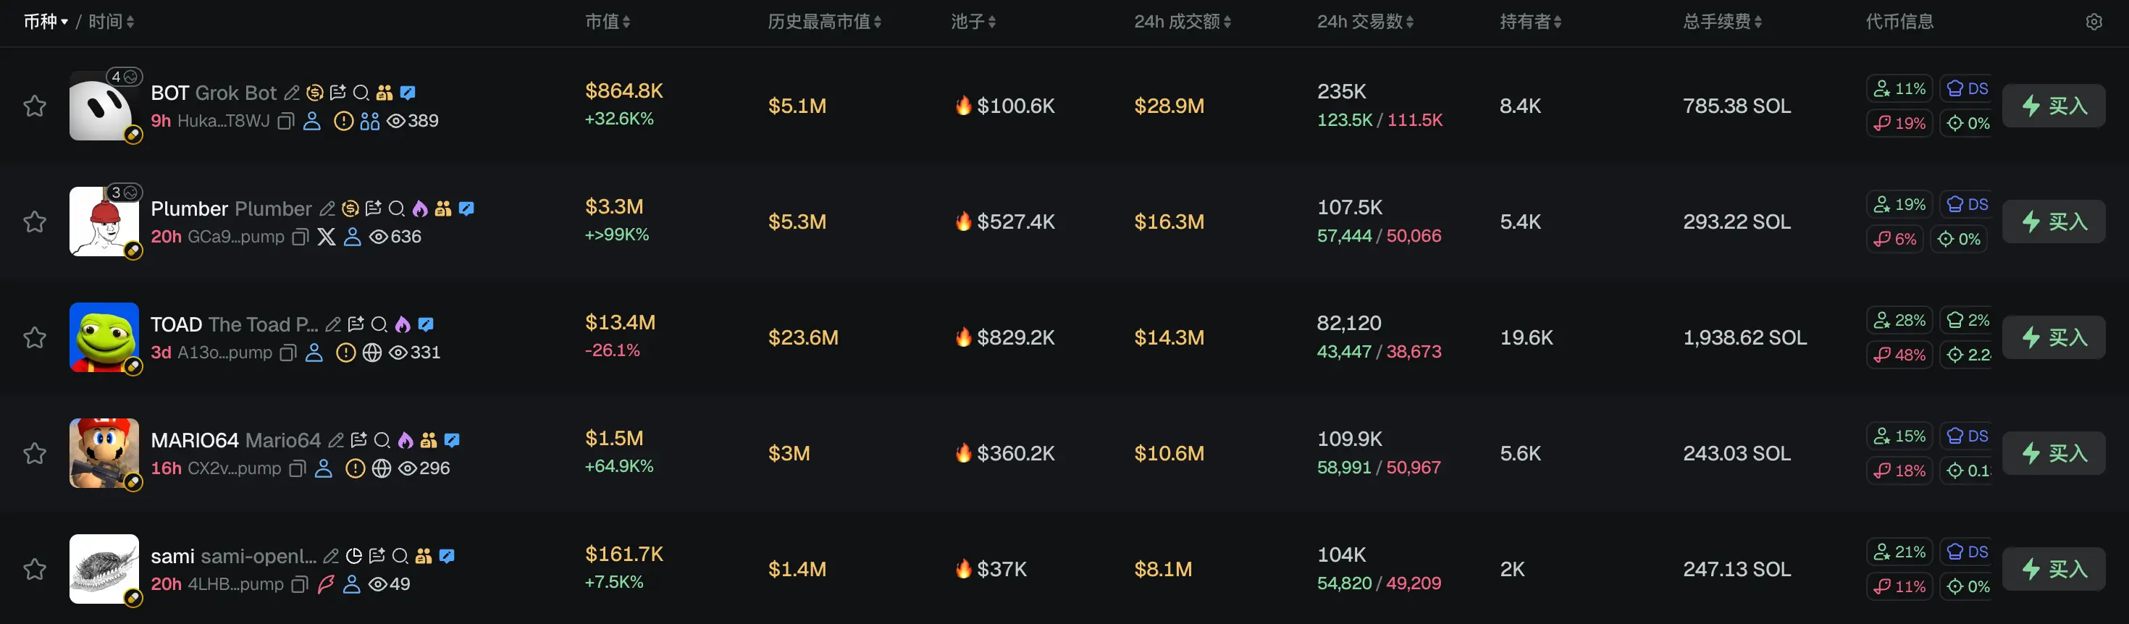The height and width of the screenshot is (624, 2129).
Task: Open the 币种 dropdown in header
Action: pos(46,22)
